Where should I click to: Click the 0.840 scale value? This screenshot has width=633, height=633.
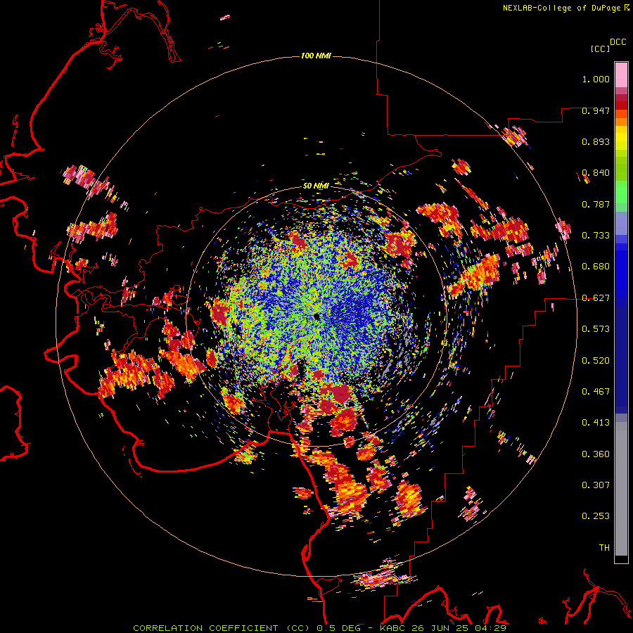click(x=596, y=173)
